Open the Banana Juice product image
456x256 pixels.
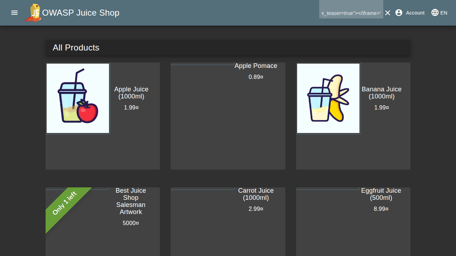328,98
